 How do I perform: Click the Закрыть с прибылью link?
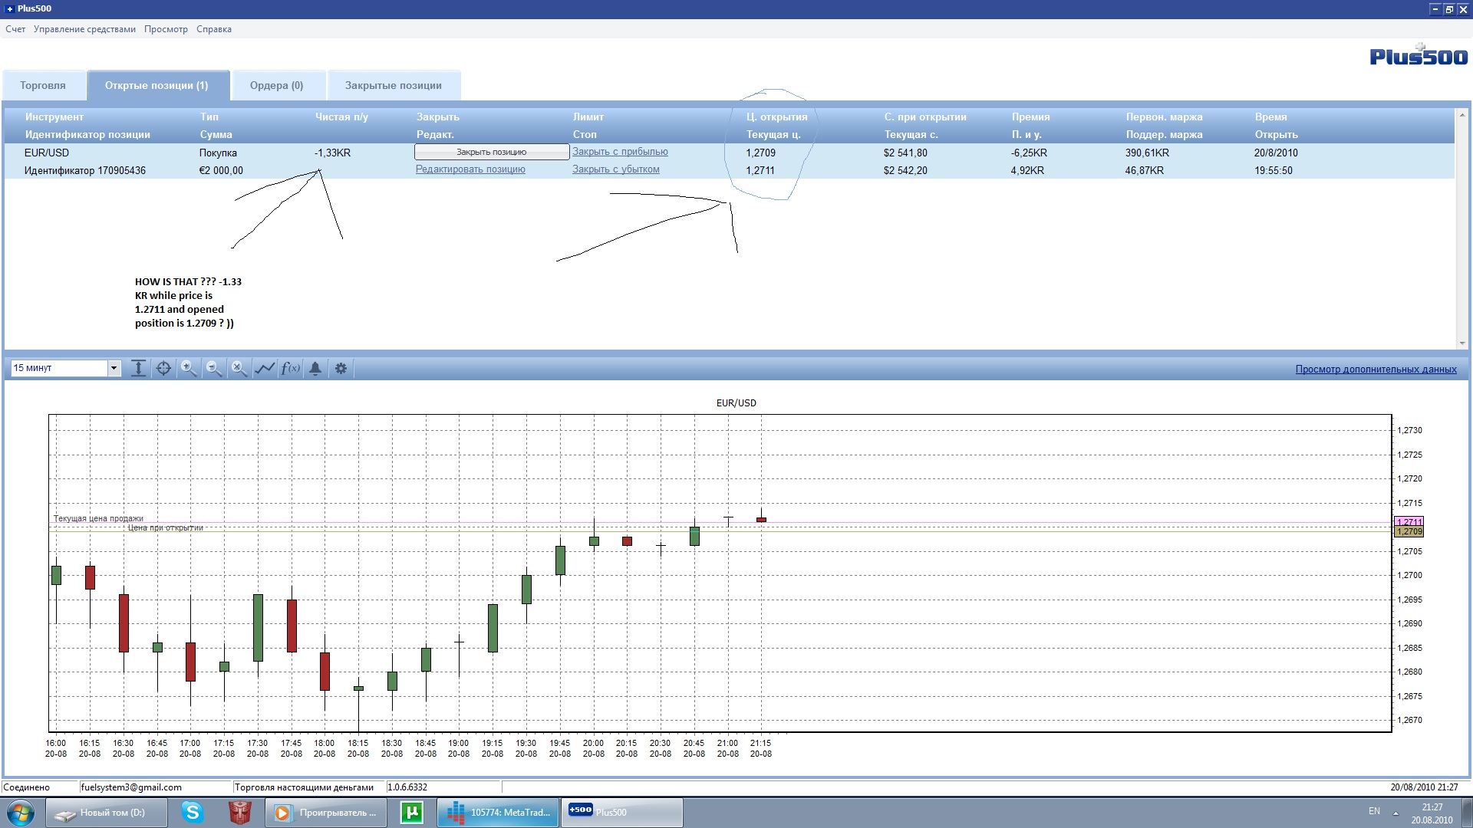[x=620, y=152]
